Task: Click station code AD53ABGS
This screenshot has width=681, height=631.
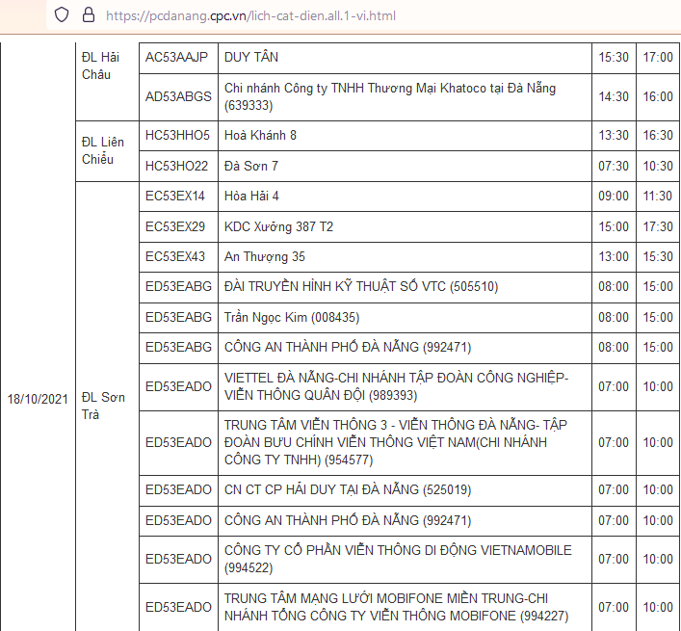Action: coord(178,96)
